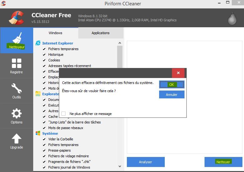This screenshot has width=244, height=172.
Task: Click the list scrollbar down arrow
Action: click(x=120, y=166)
